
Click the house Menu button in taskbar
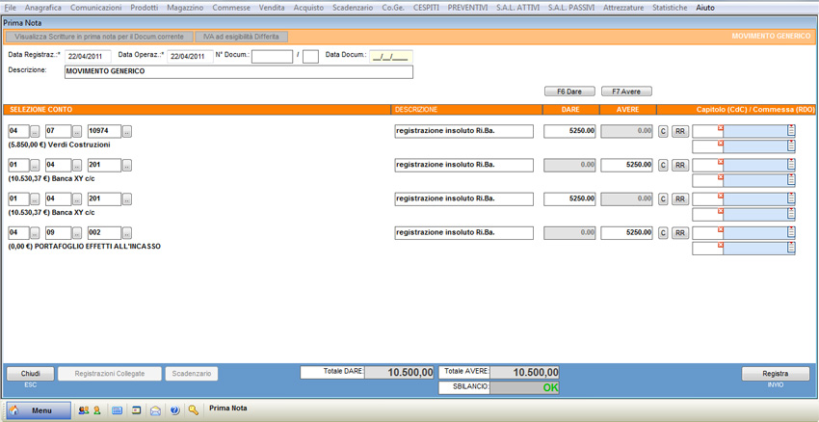[x=40, y=410]
